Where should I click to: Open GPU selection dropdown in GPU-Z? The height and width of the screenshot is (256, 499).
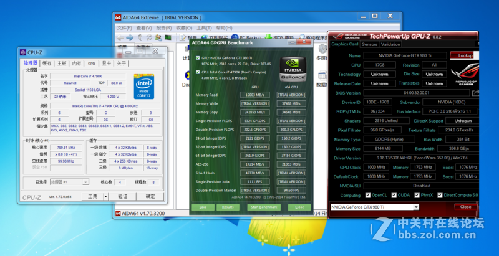tap(416, 207)
